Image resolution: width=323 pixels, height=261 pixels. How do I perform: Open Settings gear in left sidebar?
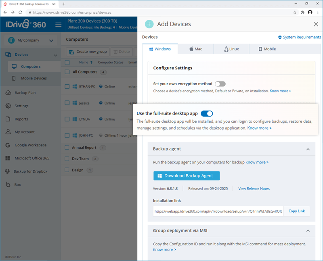point(21,106)
